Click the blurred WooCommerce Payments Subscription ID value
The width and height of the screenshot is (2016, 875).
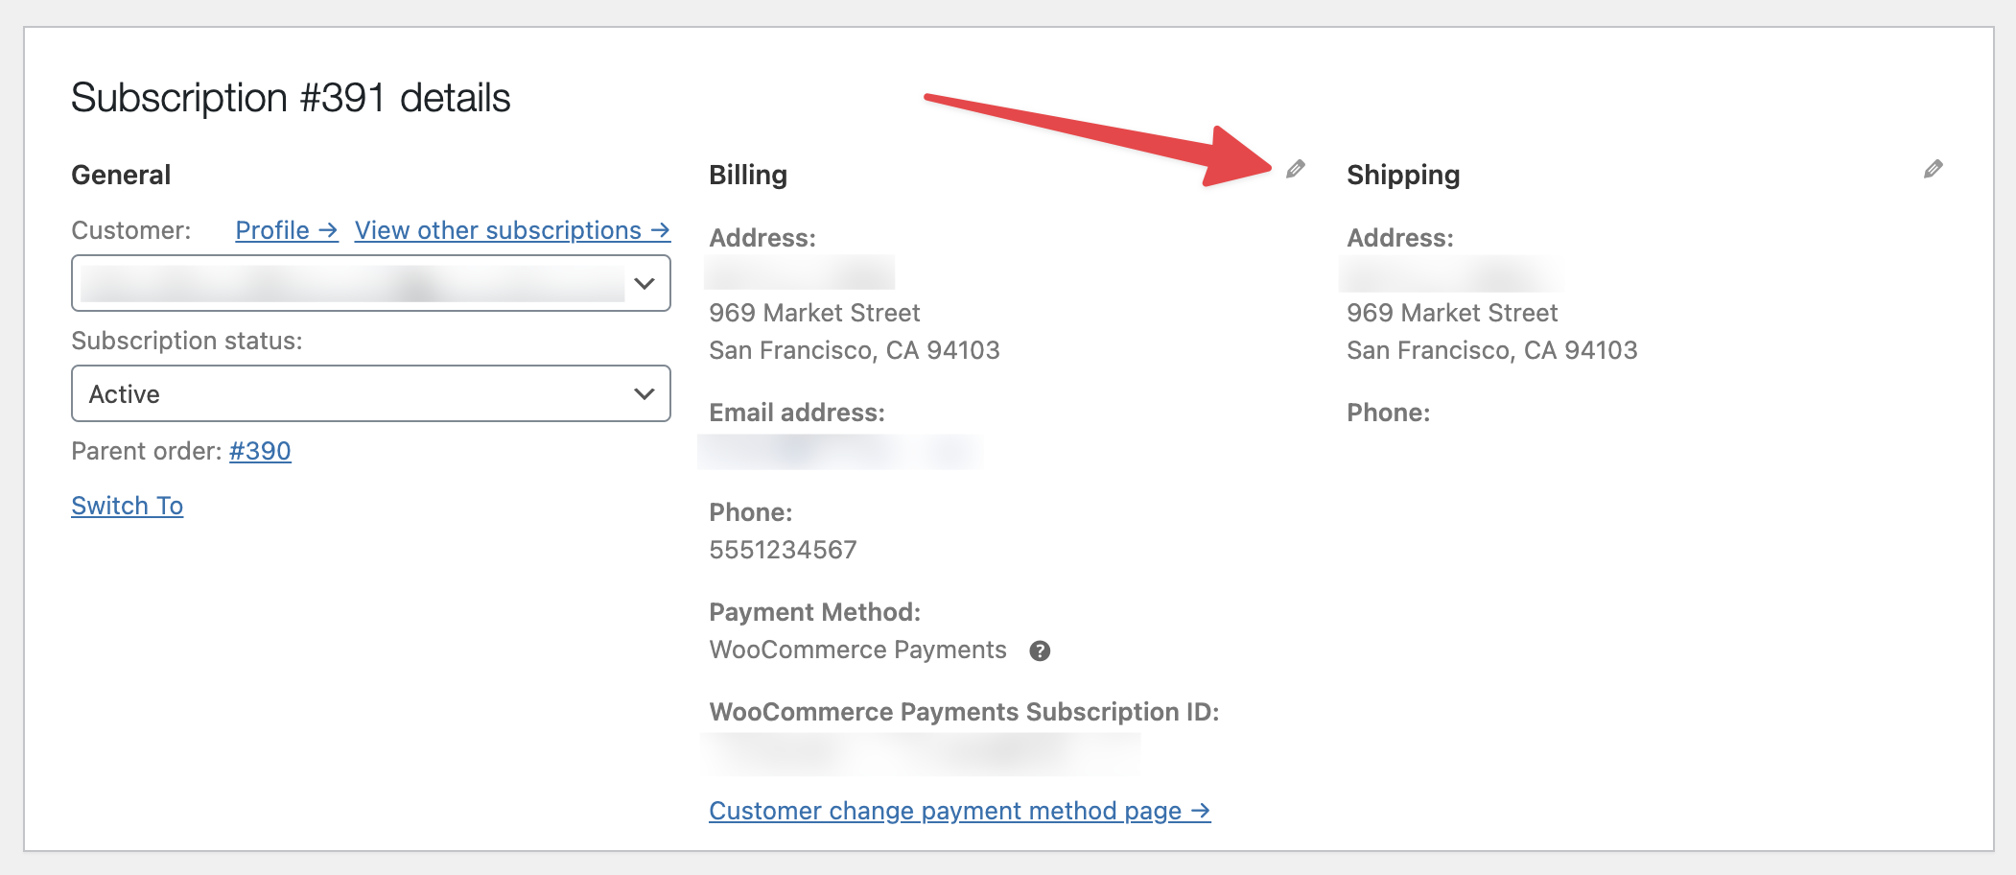921,753
